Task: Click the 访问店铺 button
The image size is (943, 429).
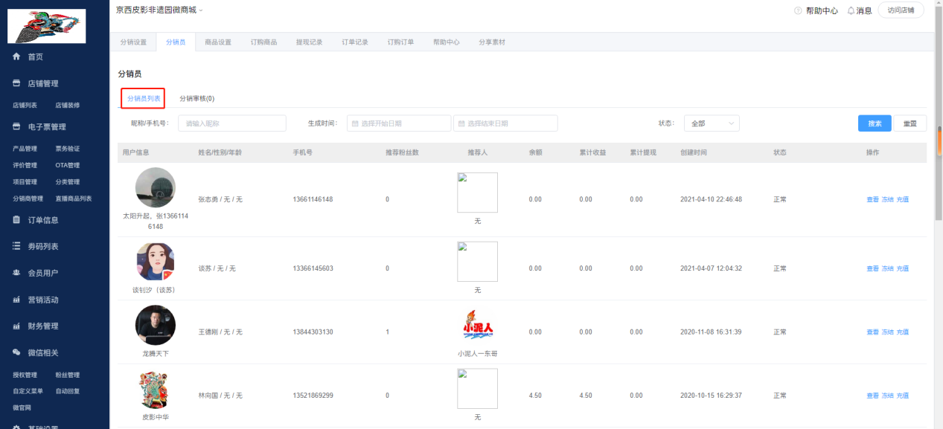Action: (901, 10)
